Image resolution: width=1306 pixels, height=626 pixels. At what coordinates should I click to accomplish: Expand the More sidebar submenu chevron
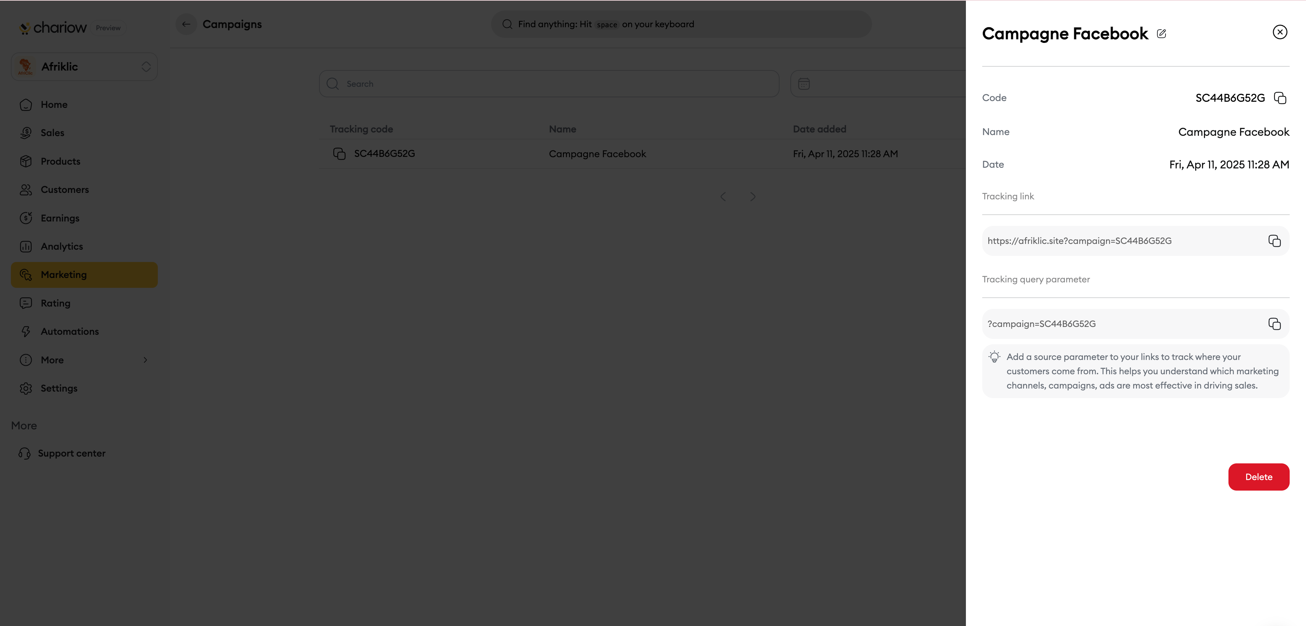(145, 360)
